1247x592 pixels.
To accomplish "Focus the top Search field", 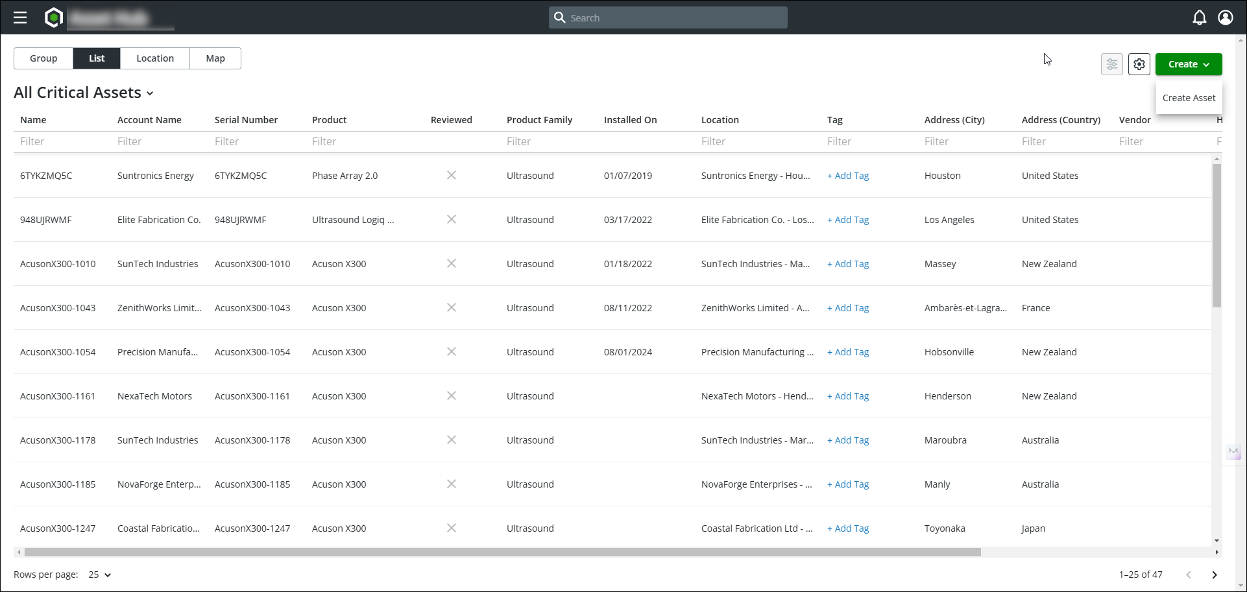I will point(668,18).
